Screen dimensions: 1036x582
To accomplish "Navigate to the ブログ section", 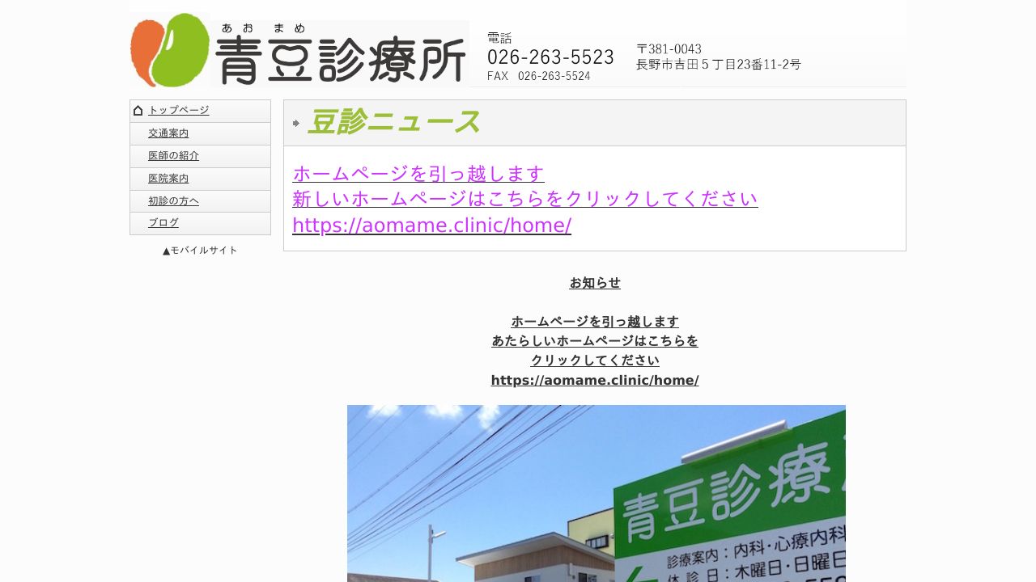I will [x=163, y=222].
